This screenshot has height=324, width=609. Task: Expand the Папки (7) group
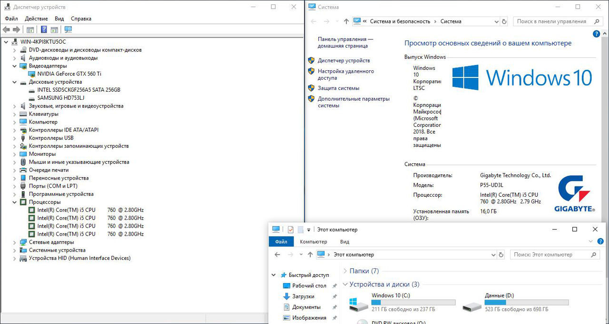[x=345, y=271]
